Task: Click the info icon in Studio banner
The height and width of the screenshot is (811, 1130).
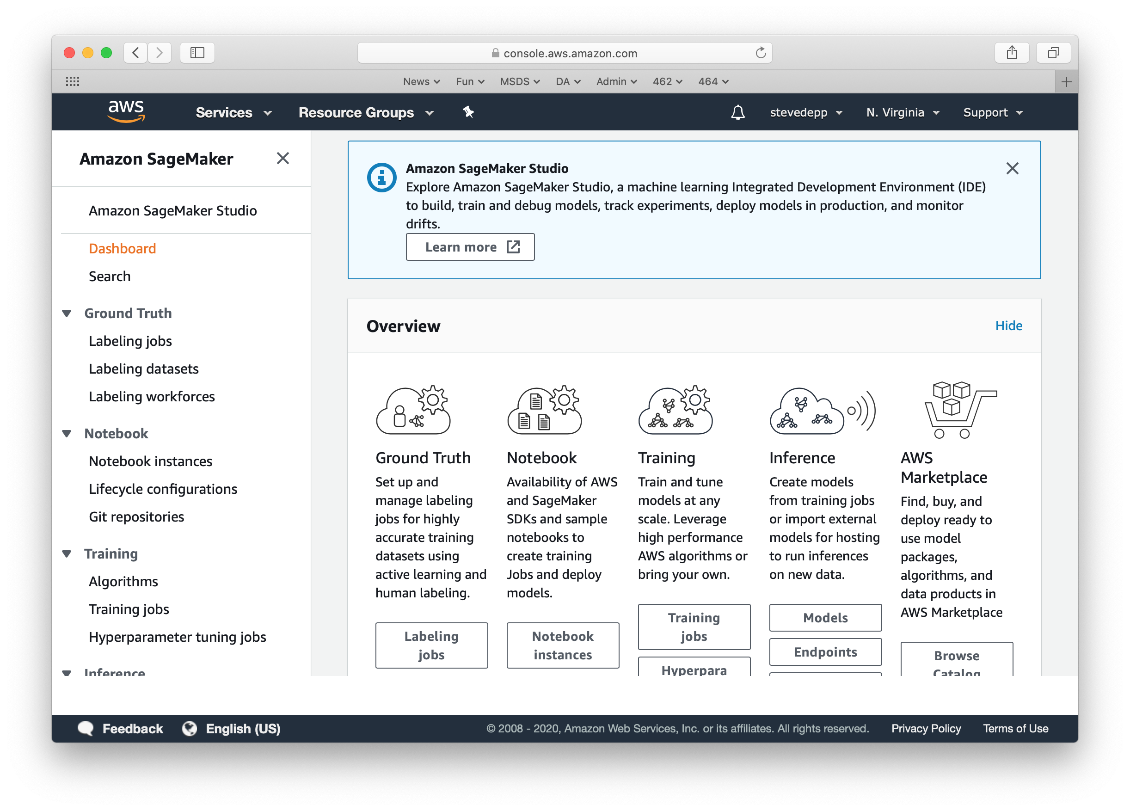Action: 381,178
